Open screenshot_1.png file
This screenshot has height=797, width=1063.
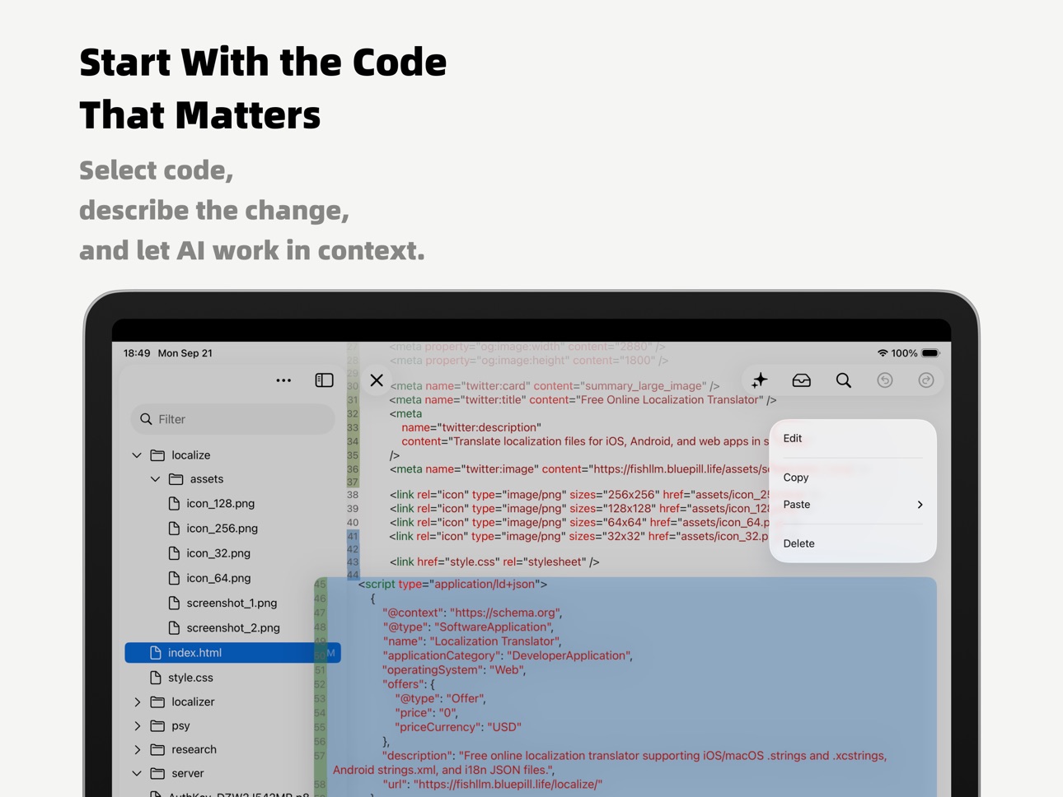click(x=232, y=603)
